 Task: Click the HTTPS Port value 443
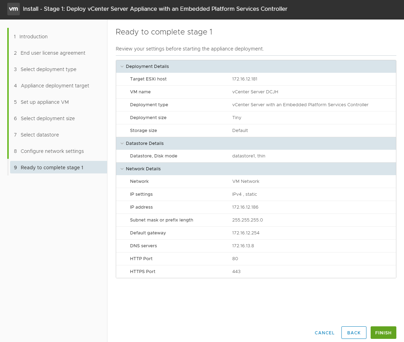236,272
